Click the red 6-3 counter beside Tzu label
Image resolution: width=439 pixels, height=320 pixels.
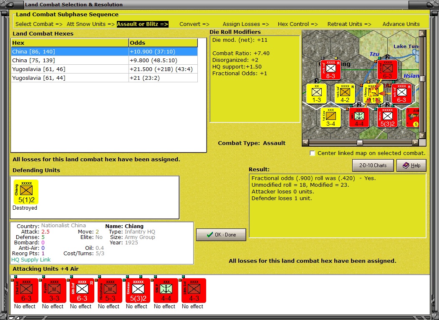pyautogui.click(x=387, y=70)
